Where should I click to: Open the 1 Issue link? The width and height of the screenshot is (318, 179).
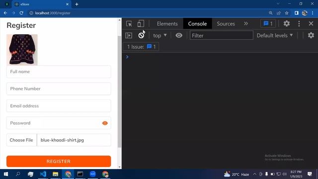pyautogui.click(x=141, y=47)
